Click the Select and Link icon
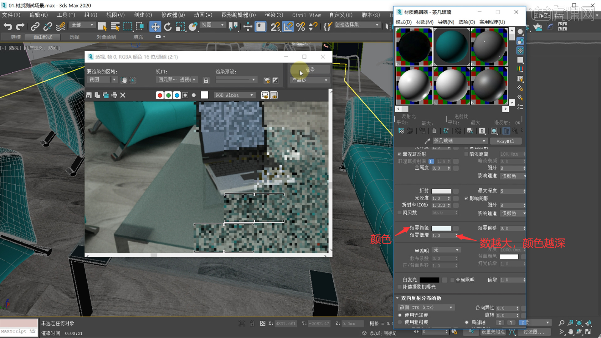The height and width of the screenshot is (338, 601). 35,27
